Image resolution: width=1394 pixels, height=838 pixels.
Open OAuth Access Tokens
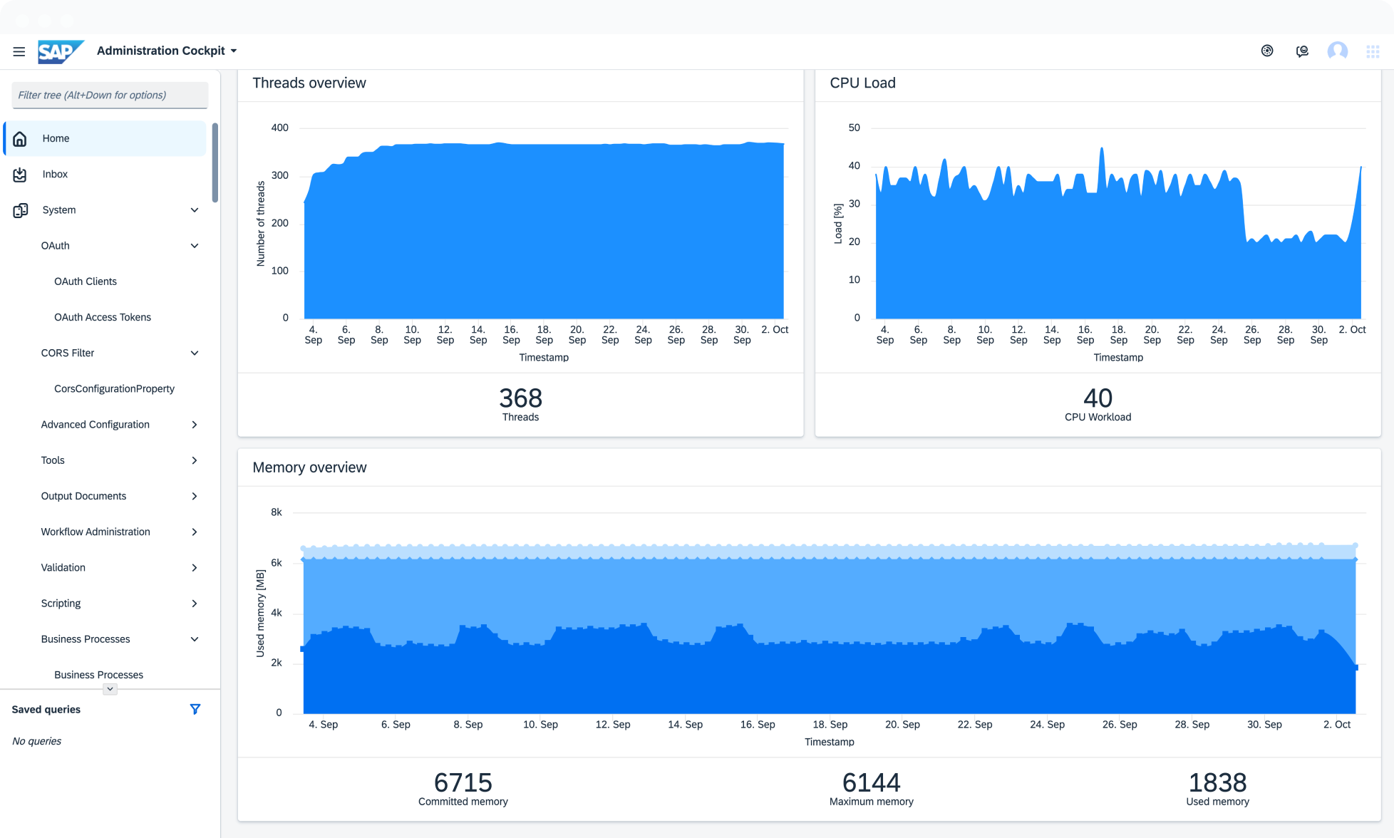pyautogui.click(x=103, y=317)
